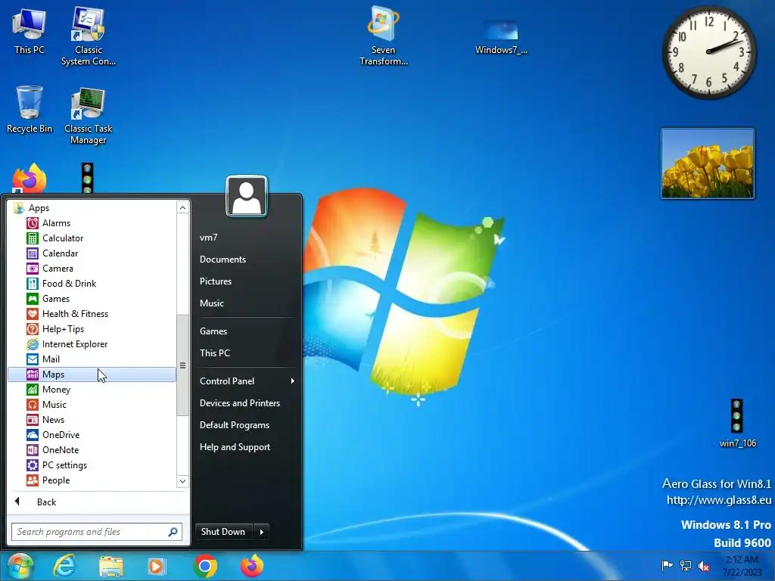The image size is (775, 581).
Task: Open the taskbar date and time
Action: pos(742,566)
